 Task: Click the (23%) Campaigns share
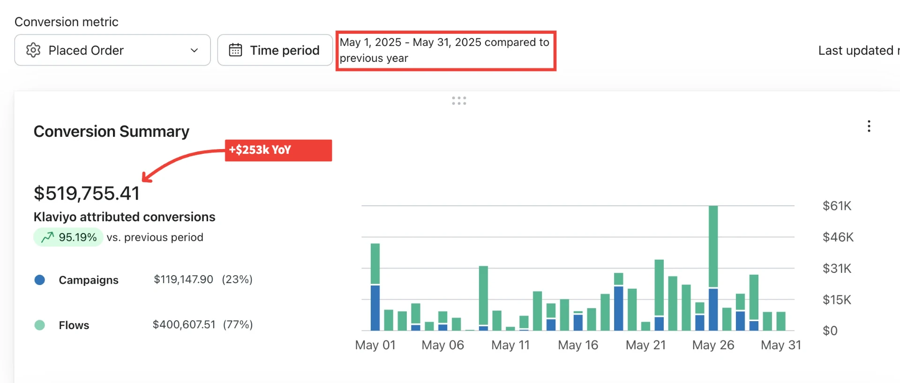(237, 279)
